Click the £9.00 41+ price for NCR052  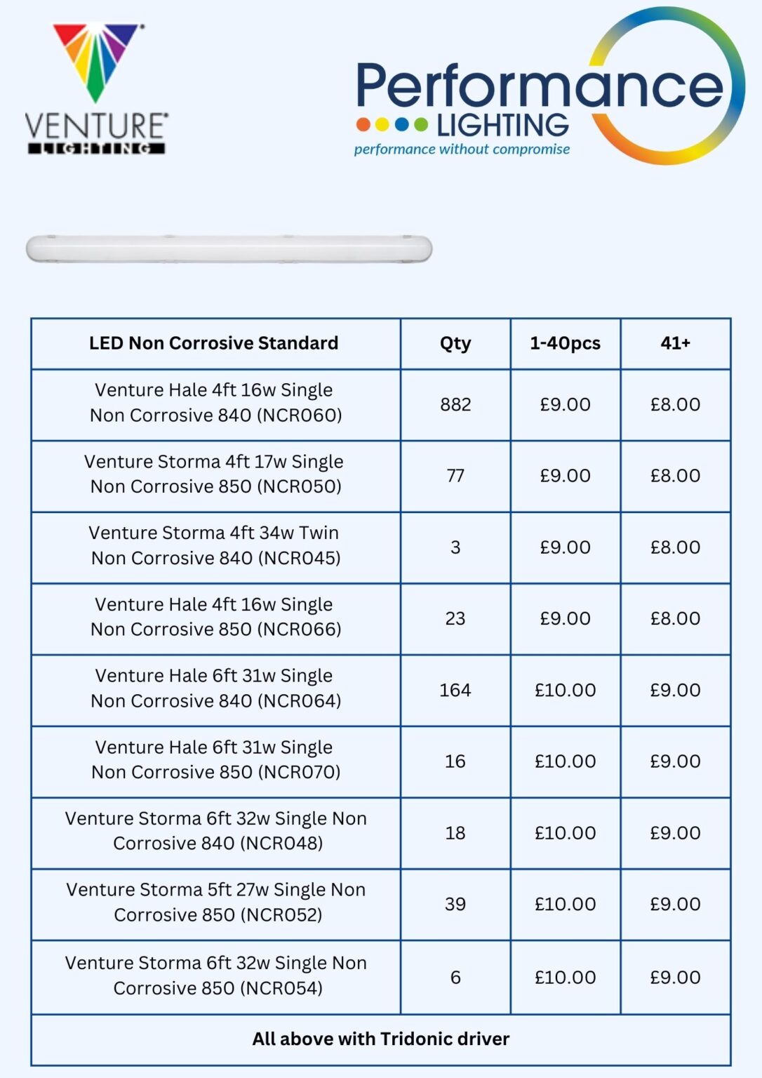675,904
